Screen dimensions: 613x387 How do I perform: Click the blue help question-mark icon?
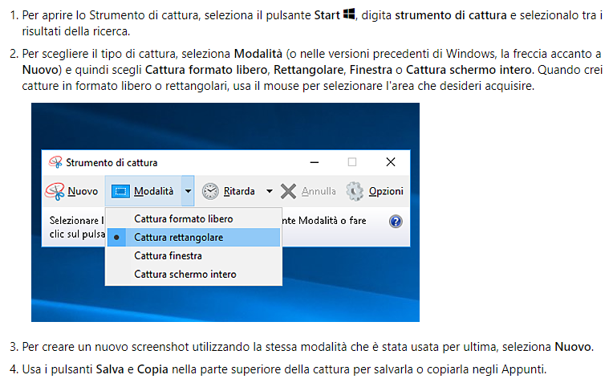point(396,222)
